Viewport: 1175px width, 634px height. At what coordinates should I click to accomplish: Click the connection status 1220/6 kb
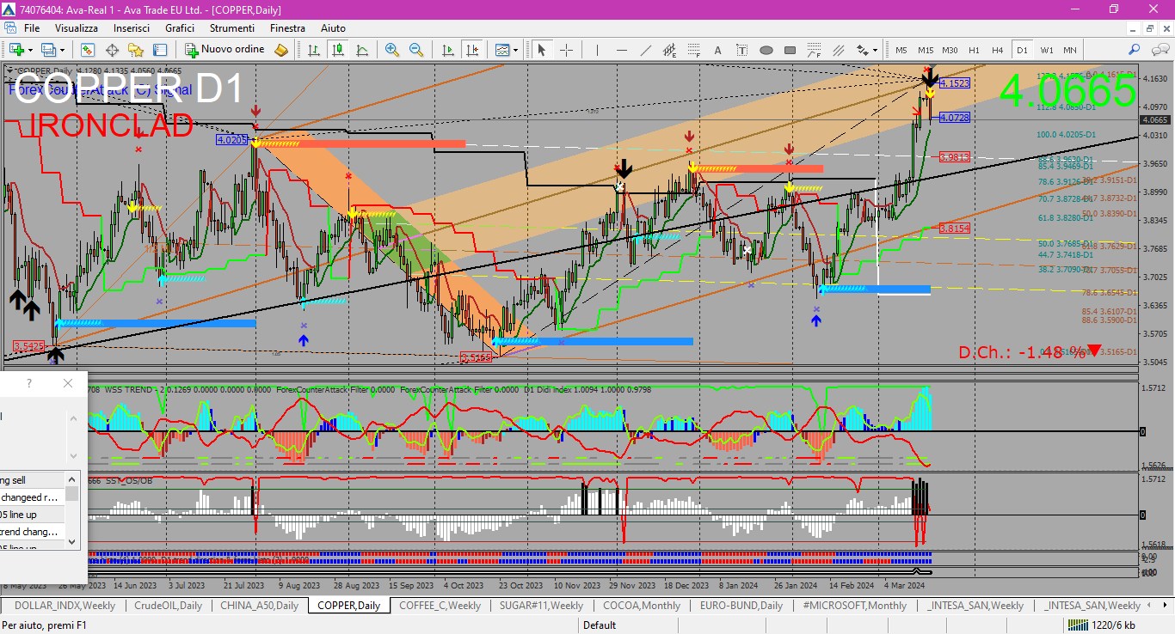[1100, 625]
